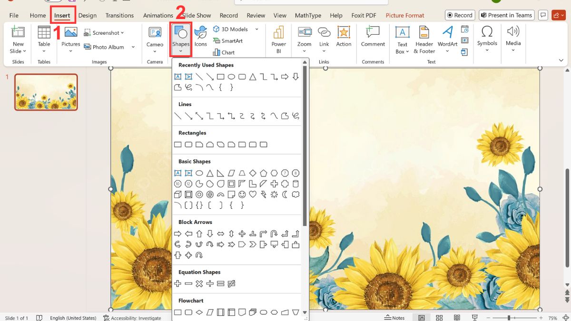Choose the Pentagon arrow in Block Arrows
Viewport: 571px width, 321px height.
[x=242, y=244]
